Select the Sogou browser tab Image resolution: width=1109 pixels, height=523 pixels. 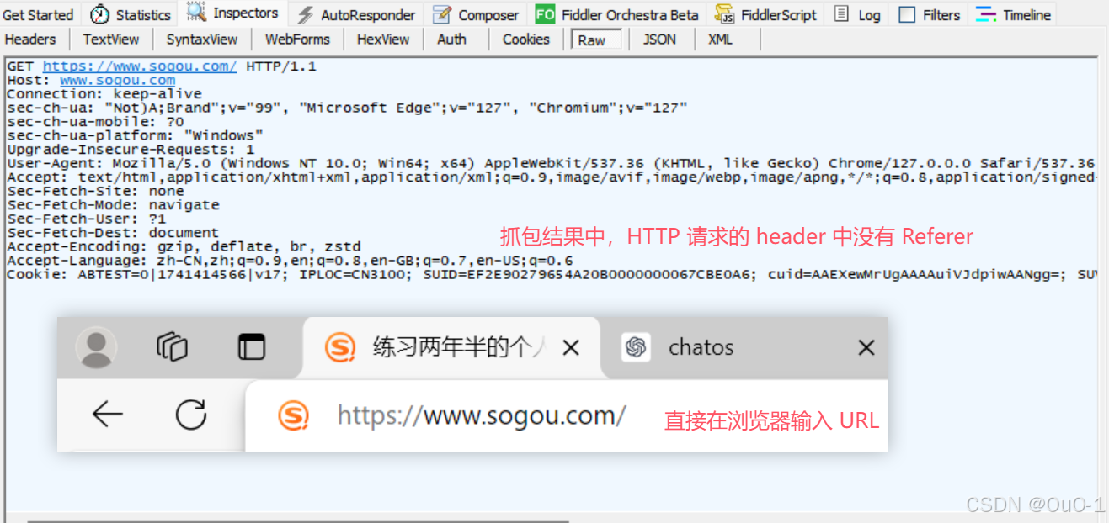point(451,347)
